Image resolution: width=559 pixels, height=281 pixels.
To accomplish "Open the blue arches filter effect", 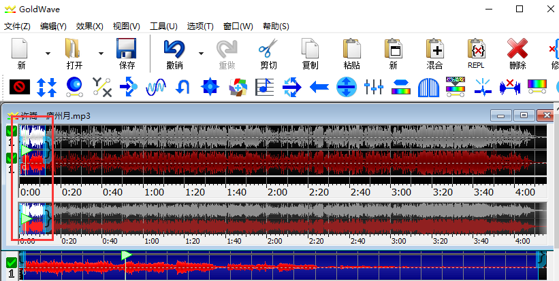I will click(x=428, y=87).
